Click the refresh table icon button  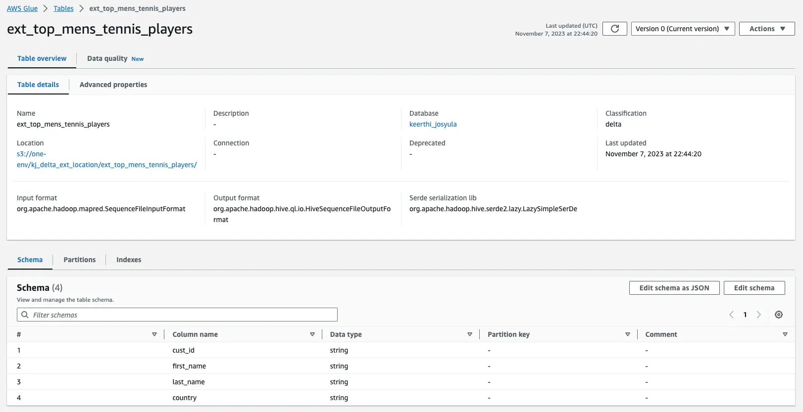pyautogui.click(x=615, y=29)
